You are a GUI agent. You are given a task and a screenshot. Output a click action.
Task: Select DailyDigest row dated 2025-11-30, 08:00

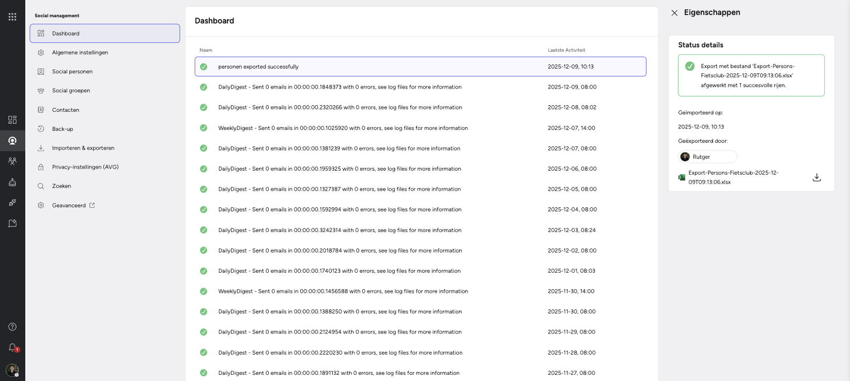coord(421,311)
